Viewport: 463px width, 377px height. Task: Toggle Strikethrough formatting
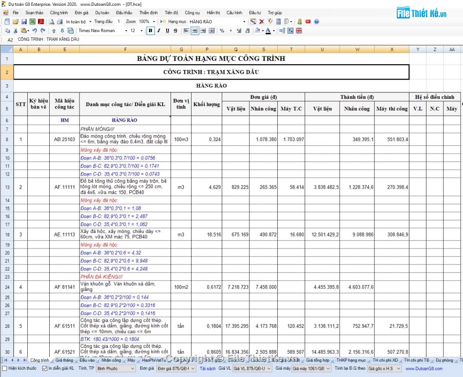[x=175, y=31]
